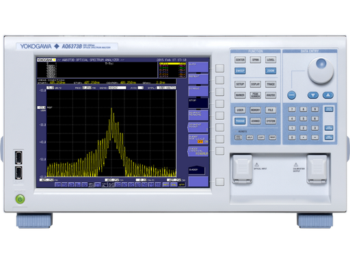Click the SETUP function key
350x263 pixels.
click(x=240, y=84)
